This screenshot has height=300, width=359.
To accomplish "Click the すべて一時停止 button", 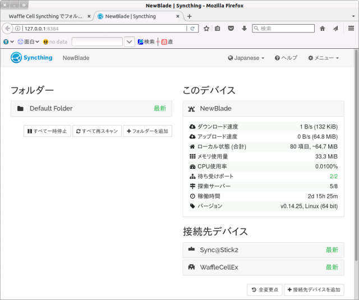I will tap(47, 131).
